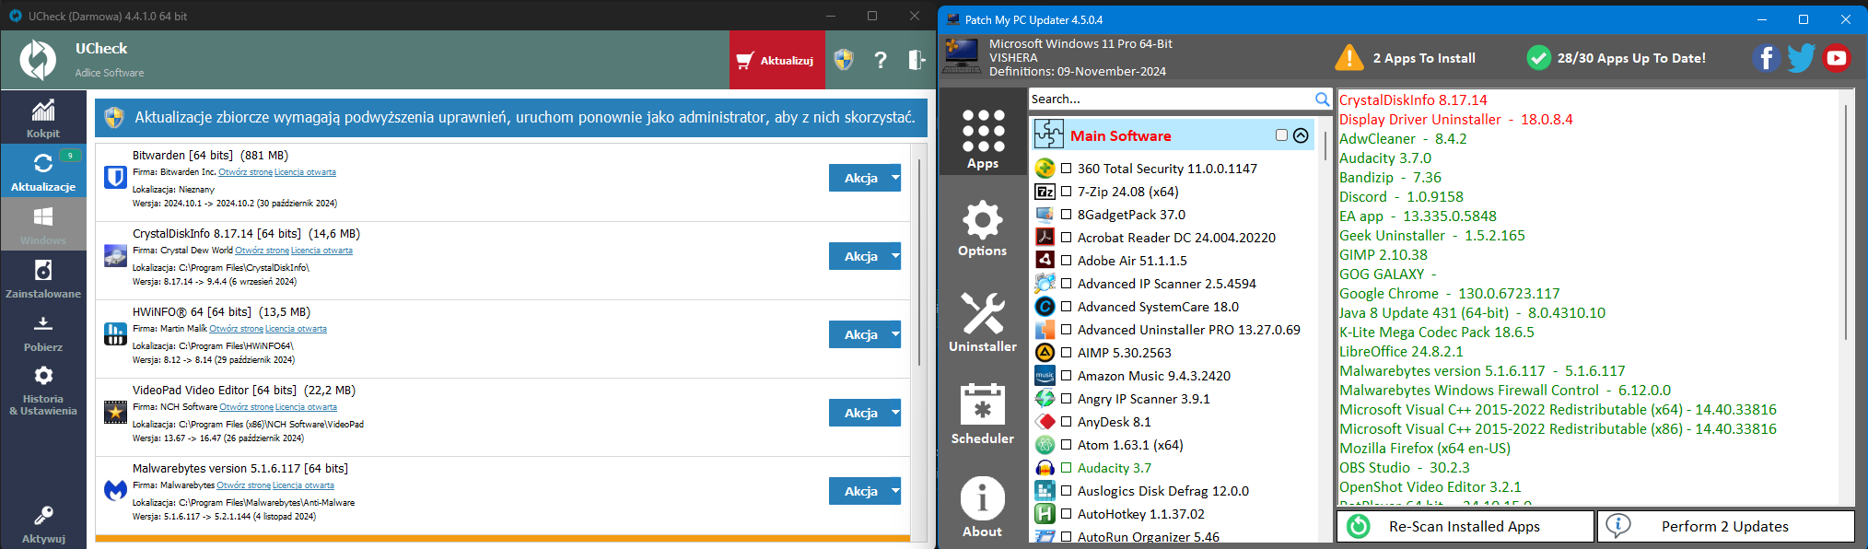1868x549 pixels.
Task: Click 'Display Driver Uninstaller - 18.0.8.4' entry
Action: click(1455, 120)
